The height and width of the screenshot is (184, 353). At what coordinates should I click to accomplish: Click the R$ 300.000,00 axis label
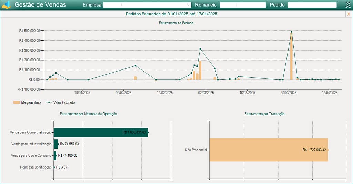click(30, 50)
